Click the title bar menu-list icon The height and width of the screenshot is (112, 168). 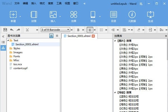click(x=141, y=4)
